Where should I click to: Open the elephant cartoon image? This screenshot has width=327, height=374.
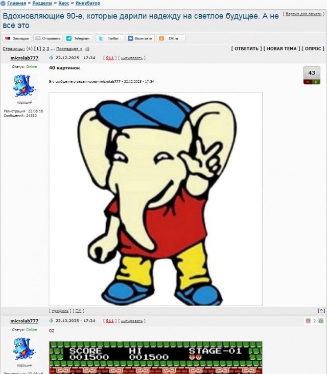pos(155,199)
